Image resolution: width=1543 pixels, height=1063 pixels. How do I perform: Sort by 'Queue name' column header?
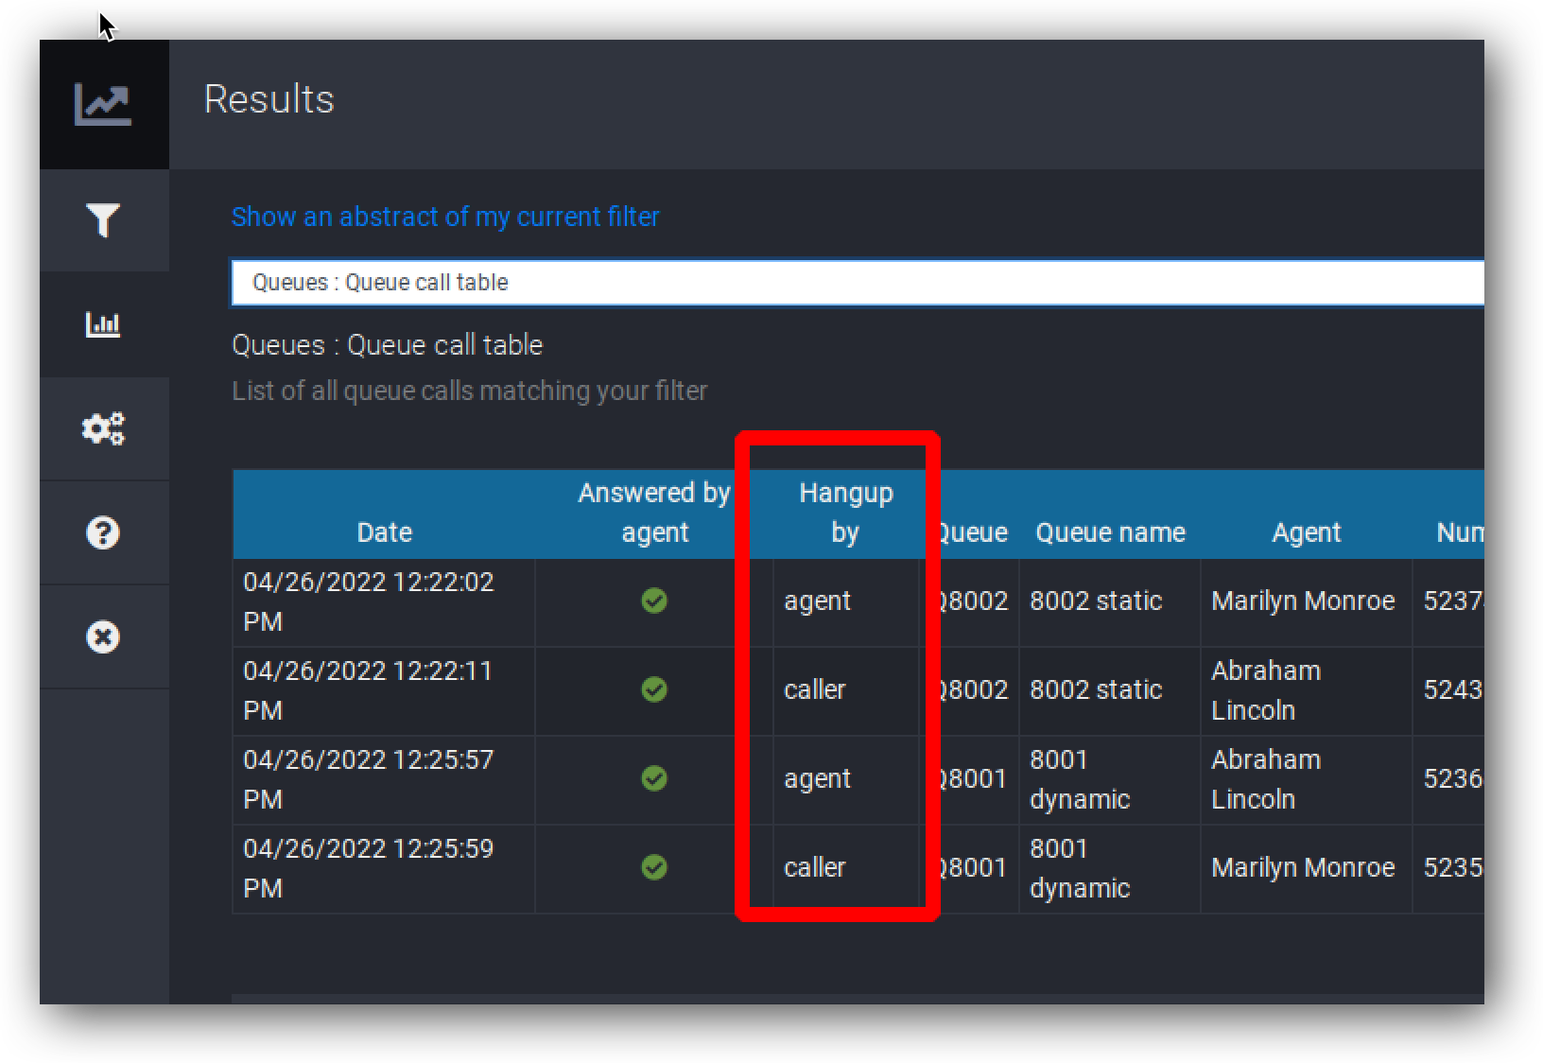click(x=1110, y=532)
